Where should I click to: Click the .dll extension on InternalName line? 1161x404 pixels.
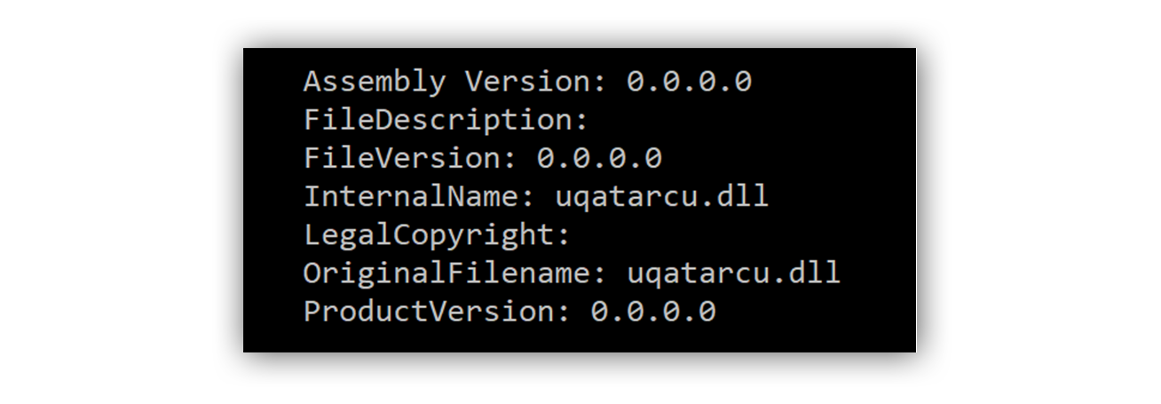733,196
